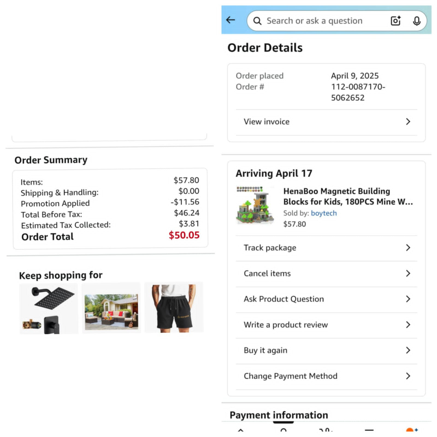437x437 pixels.
Task: Tap the magnifying glass search icon
Action: pyautogui.click(x=257, y=21)
